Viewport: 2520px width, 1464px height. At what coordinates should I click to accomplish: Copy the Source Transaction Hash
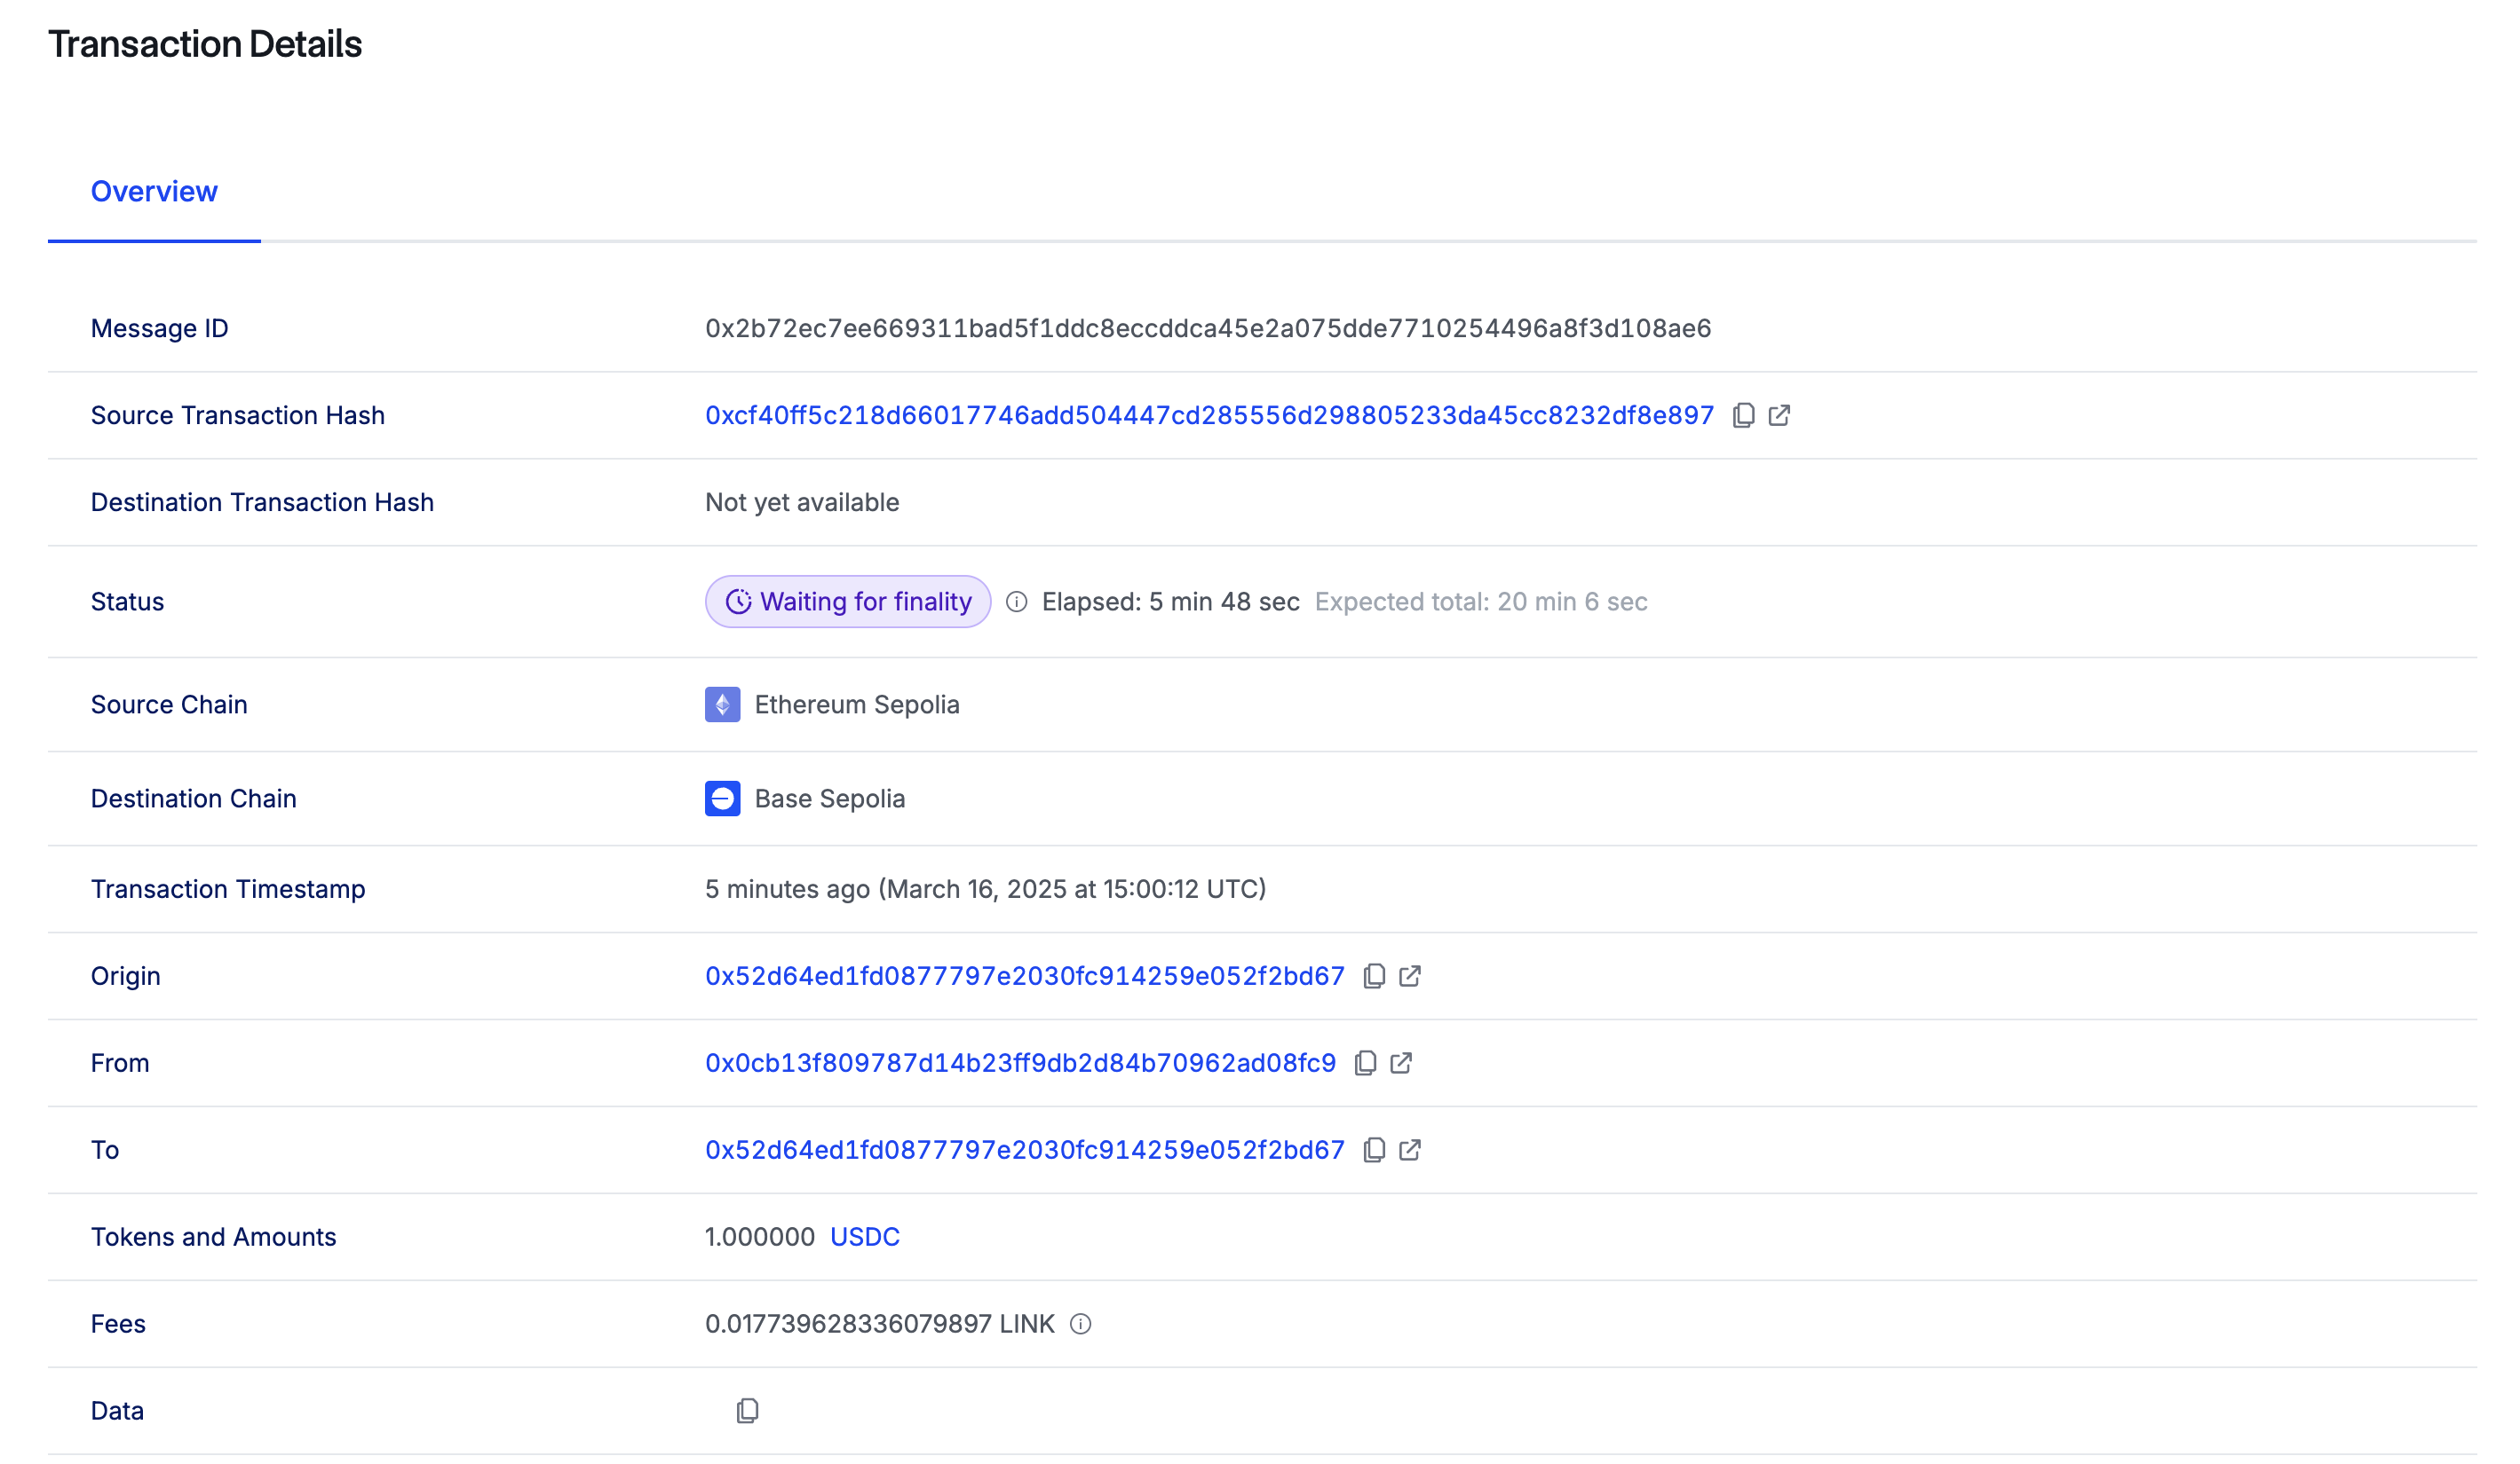1743,414
